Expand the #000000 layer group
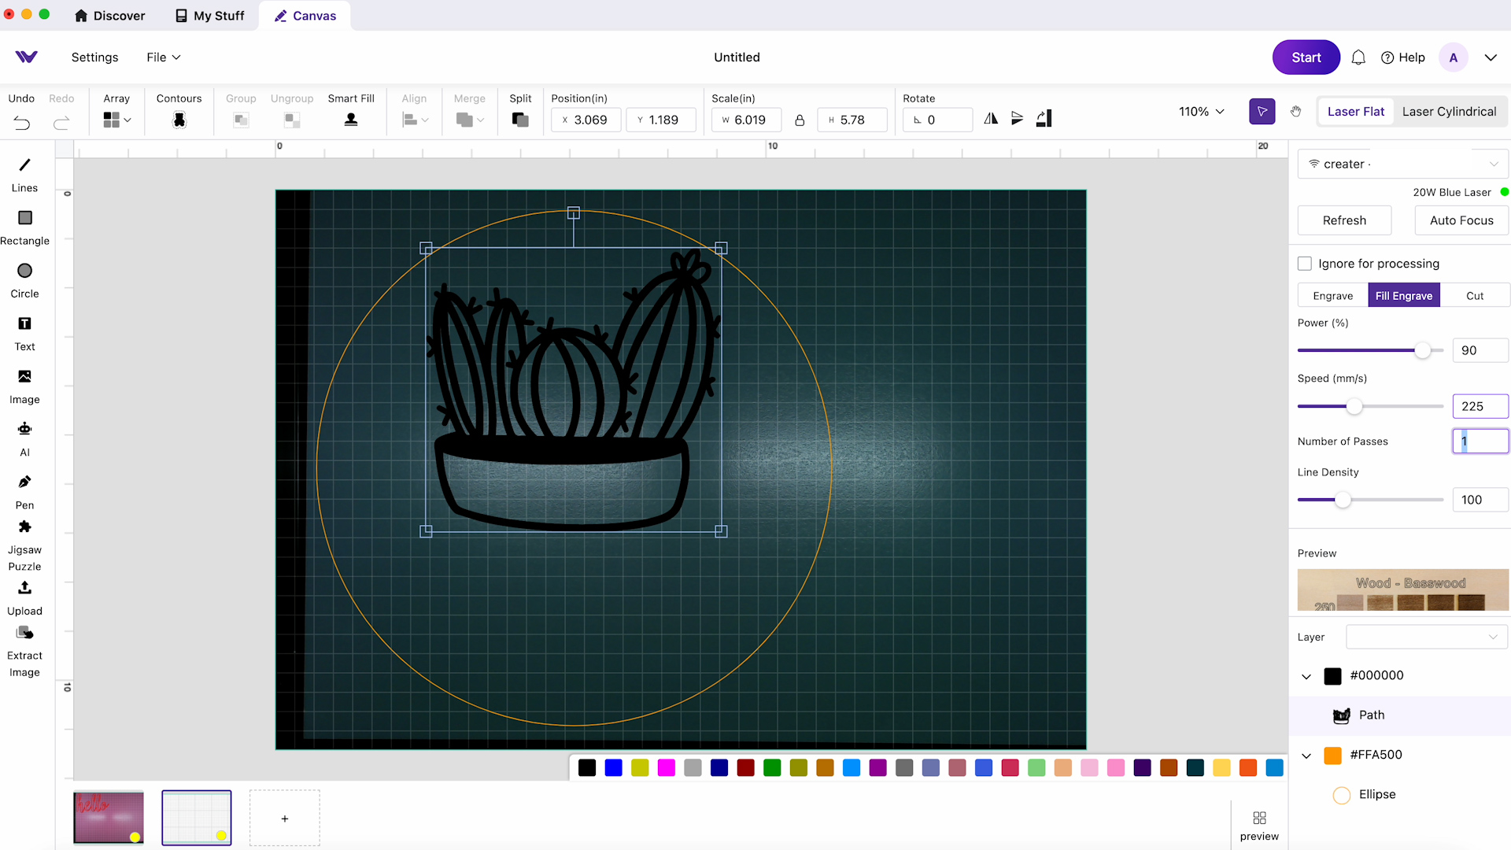 click(x=1306, y=675)
